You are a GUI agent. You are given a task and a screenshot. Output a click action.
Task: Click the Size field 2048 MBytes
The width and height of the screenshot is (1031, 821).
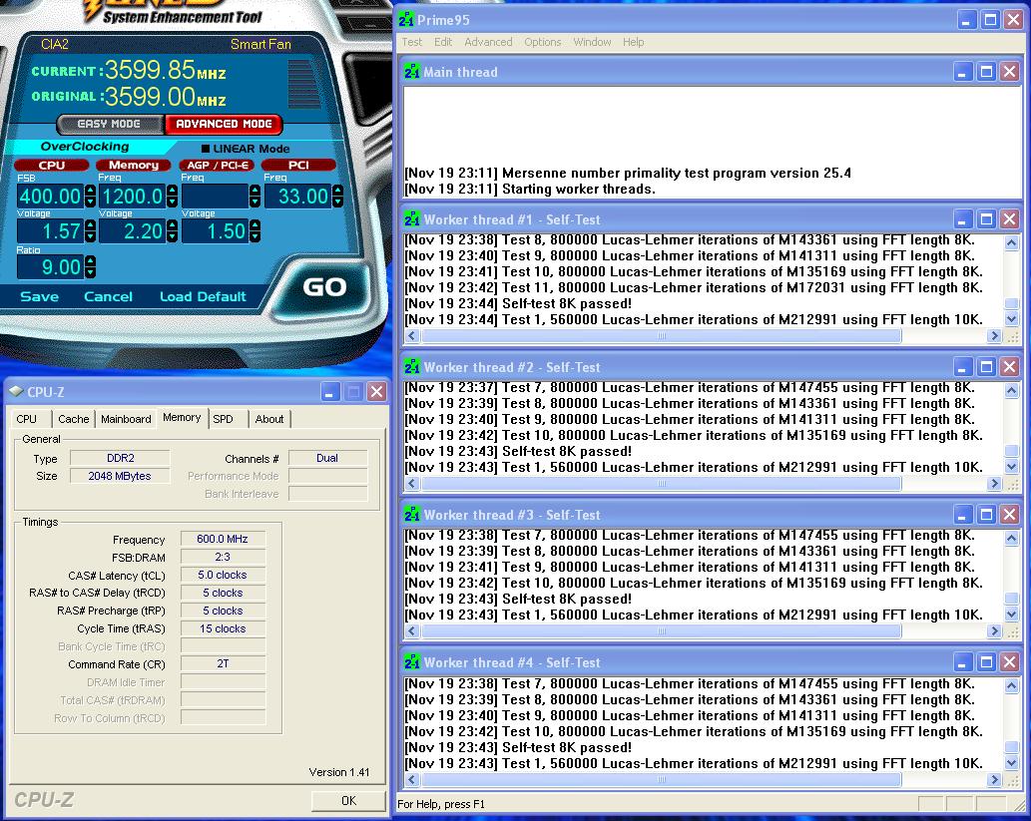(x=120, y=476)
